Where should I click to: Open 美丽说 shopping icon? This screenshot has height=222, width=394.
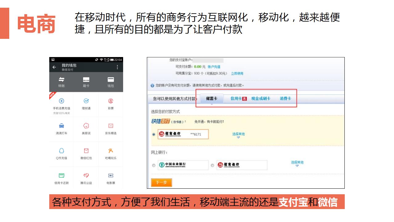(x=86, y=126)
